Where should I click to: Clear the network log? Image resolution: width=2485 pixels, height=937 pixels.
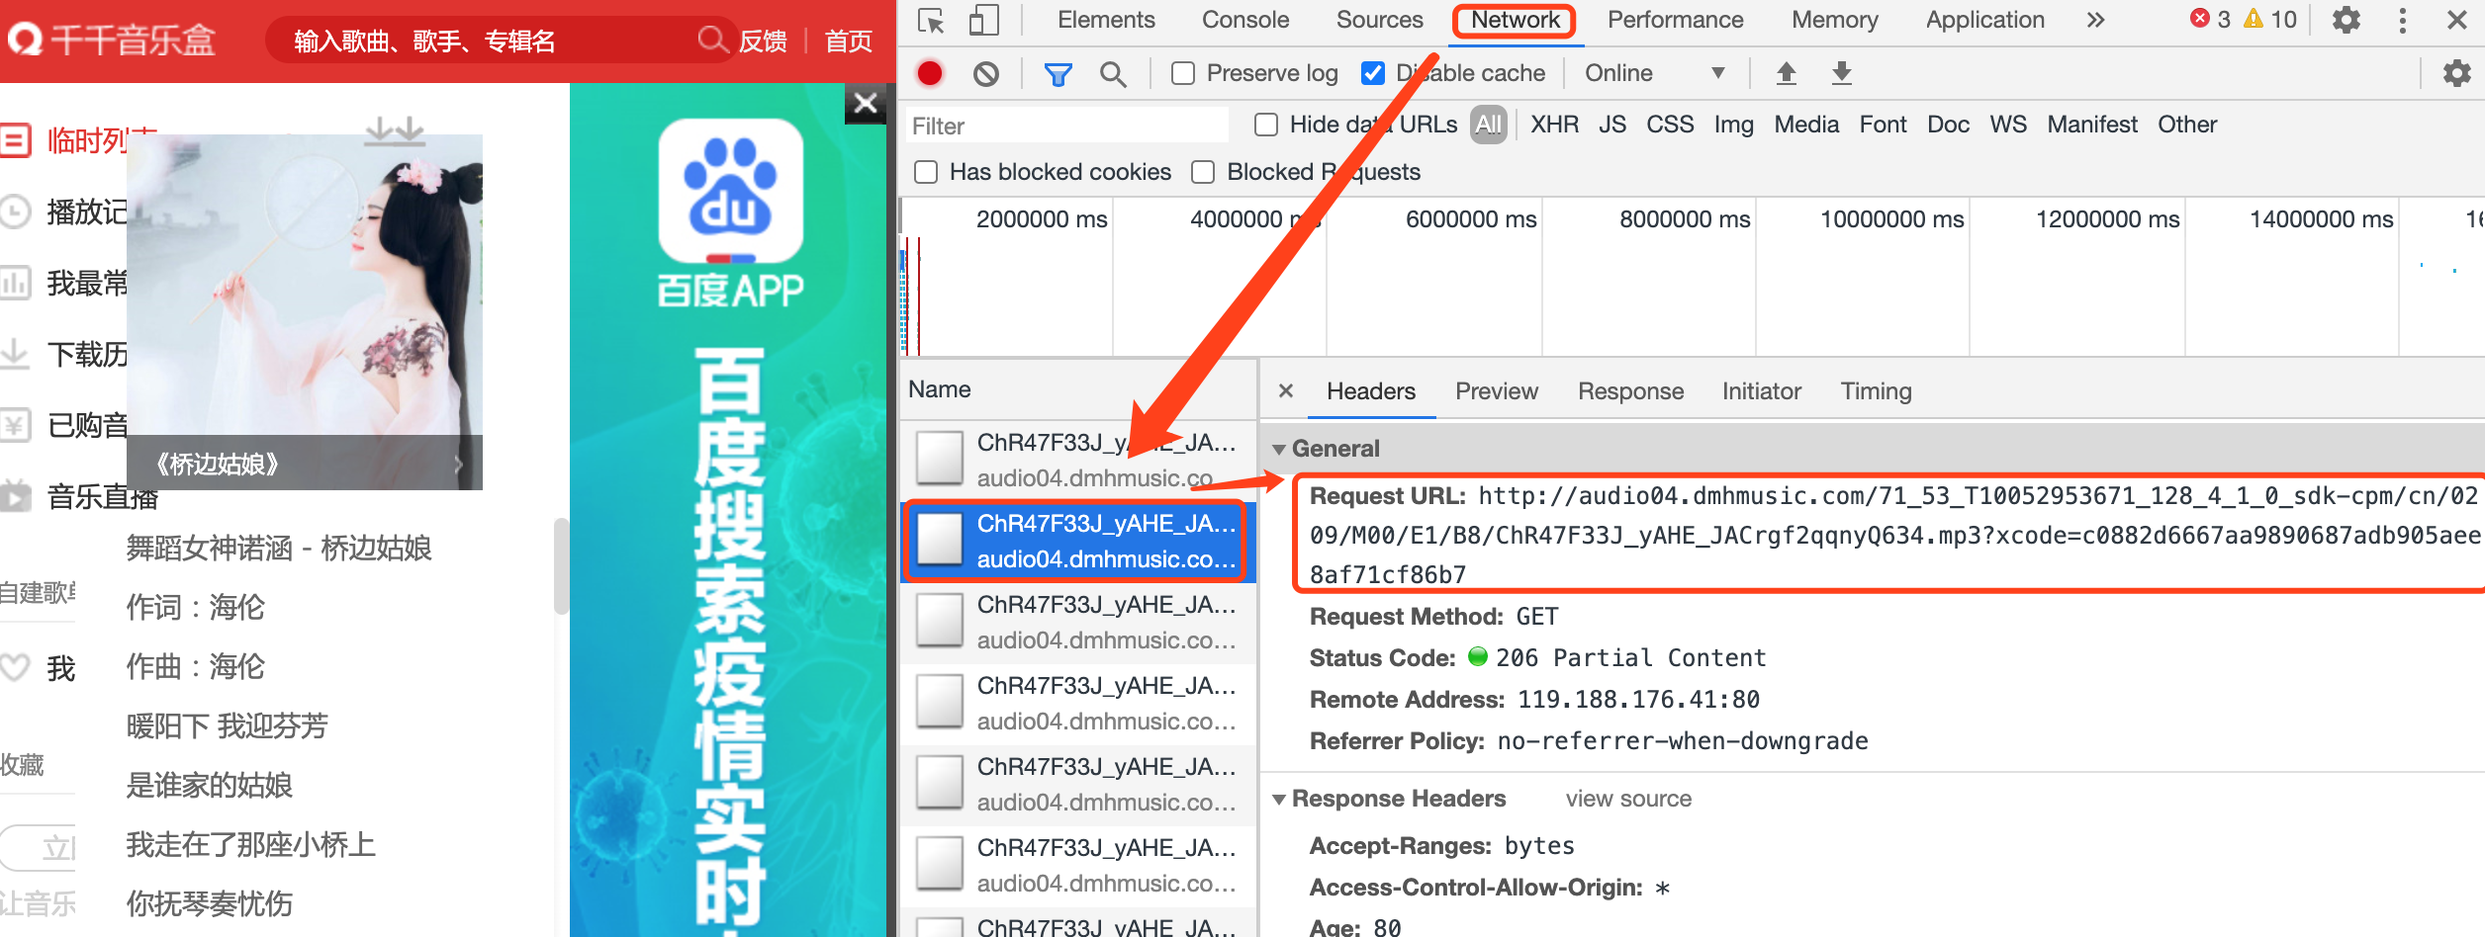(x=986, y=73)
